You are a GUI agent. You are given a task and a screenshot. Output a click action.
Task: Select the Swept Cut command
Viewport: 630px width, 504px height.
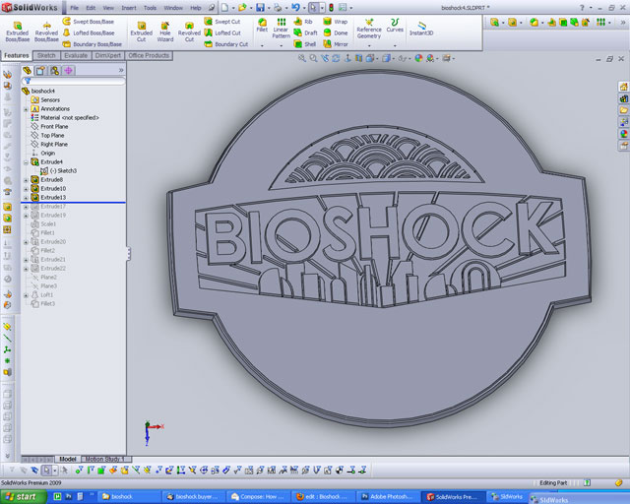(x=222, y=22)
